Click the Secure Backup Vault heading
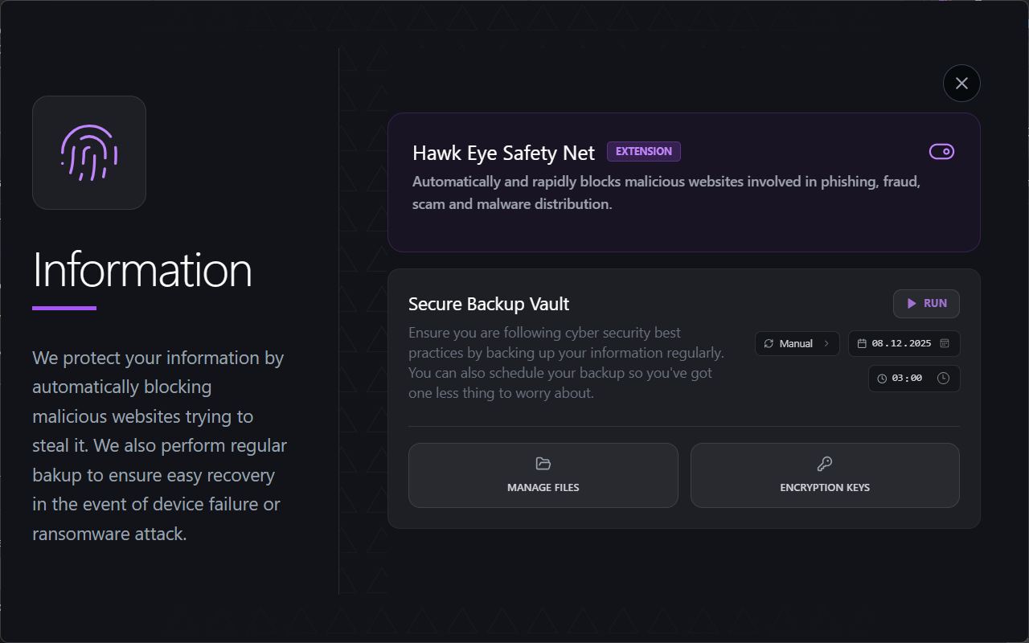 (x=489, y=304)
